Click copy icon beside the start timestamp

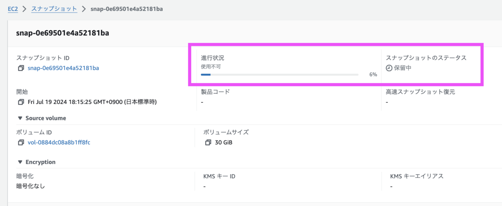point(20,102)
